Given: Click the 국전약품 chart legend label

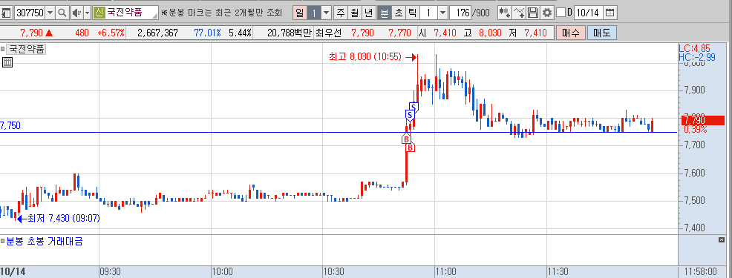Looking at the screenshot, I should [27, 49].
